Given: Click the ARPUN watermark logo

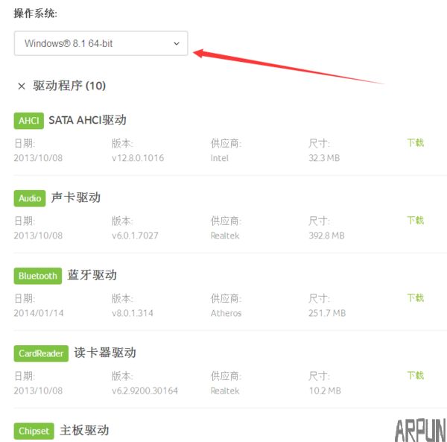Looking at the screenshot, I should pyautogui.click(x=420, y=430).
